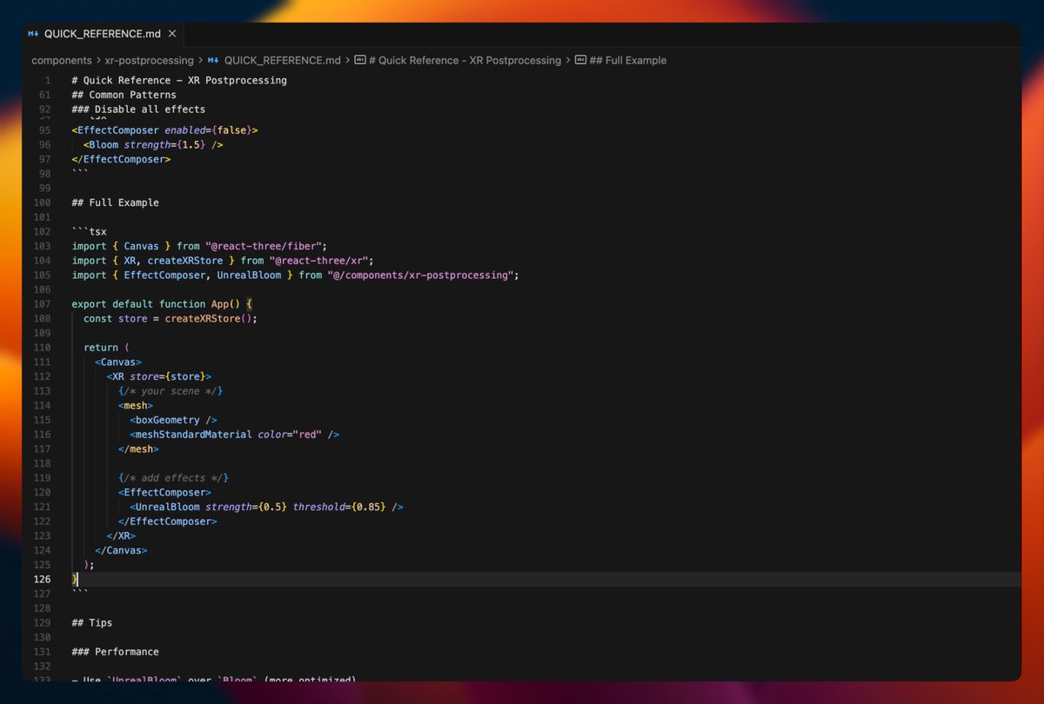The width and height of the screenshot is (1044, 704).
Task: Open the xr-postprocessing breadcrumb folder
Action: [x=150, y=61]
